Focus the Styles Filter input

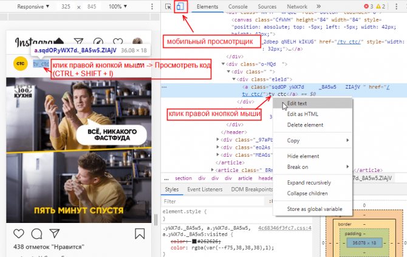coord(213,201)
